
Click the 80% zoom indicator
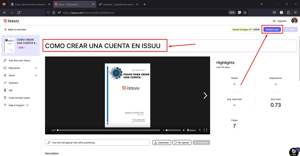click(232, 13)
